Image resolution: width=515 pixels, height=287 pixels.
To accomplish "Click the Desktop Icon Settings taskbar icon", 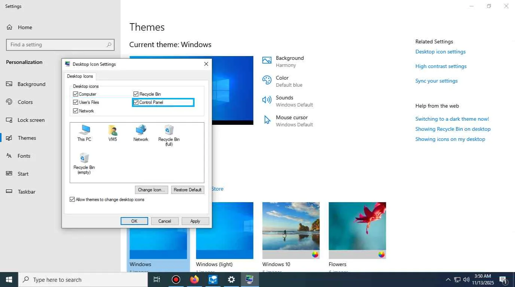I will [x=250, y=280].
